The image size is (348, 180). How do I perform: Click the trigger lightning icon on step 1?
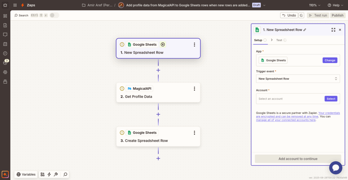(x=163, y=44)
